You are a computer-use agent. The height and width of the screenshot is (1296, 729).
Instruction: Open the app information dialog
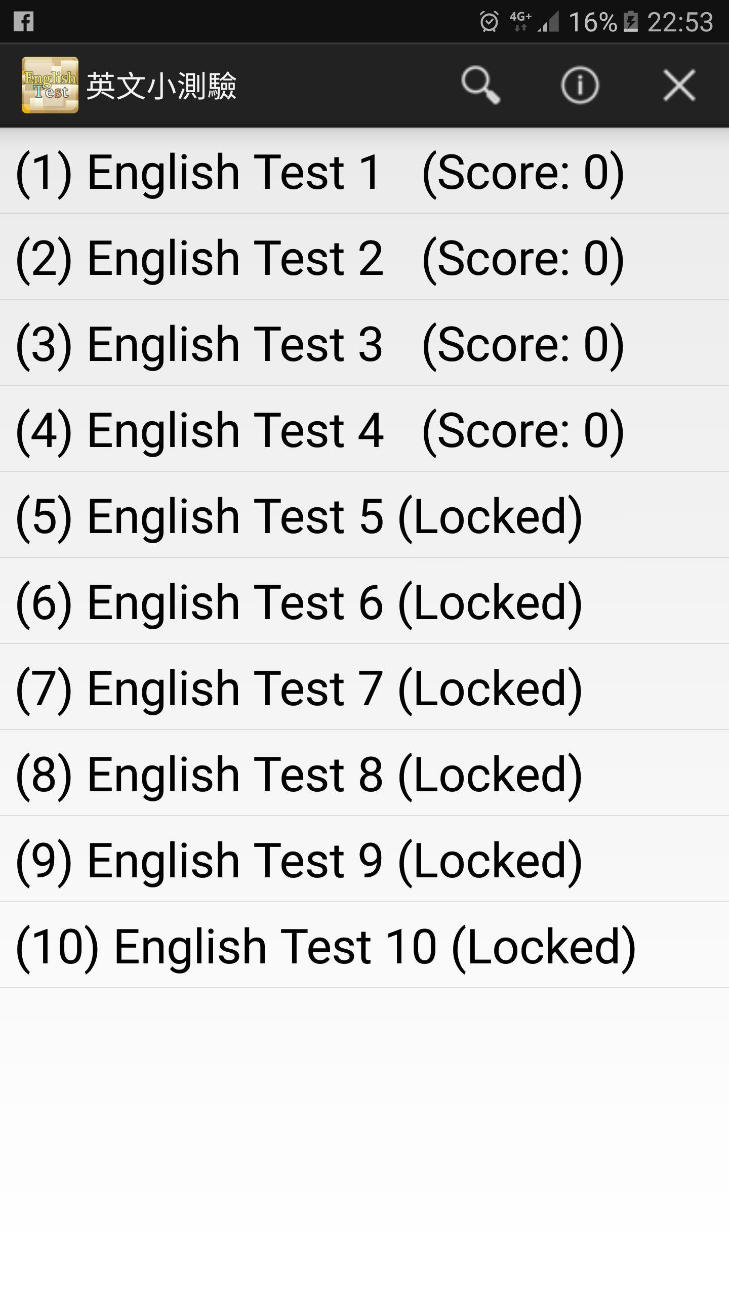579,85
